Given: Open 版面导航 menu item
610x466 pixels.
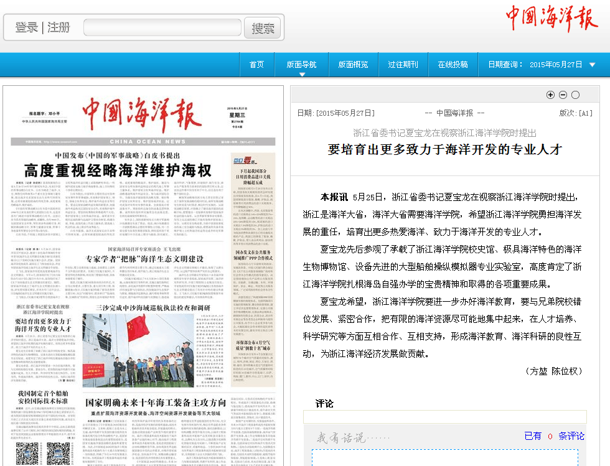Looking at the screenshot, I should pyautogui.click(x=301, y=65).
